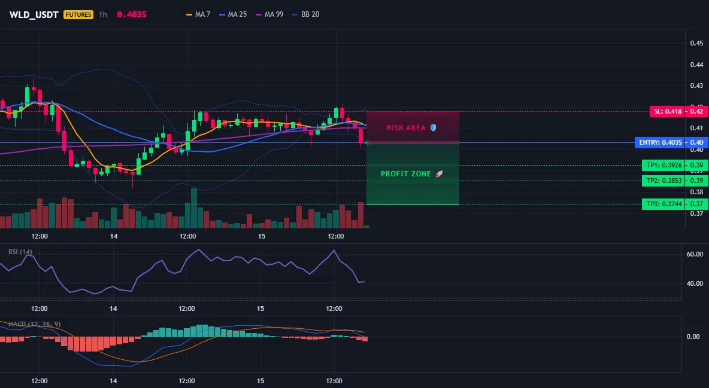Click the rocket icon beside PROFIT ZONE
The width and height of the screenshot is (709, 388).
click(439, 174)
